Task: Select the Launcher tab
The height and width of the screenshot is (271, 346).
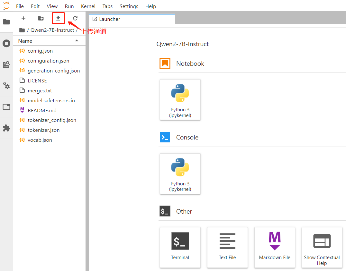Action: [109, 19]
